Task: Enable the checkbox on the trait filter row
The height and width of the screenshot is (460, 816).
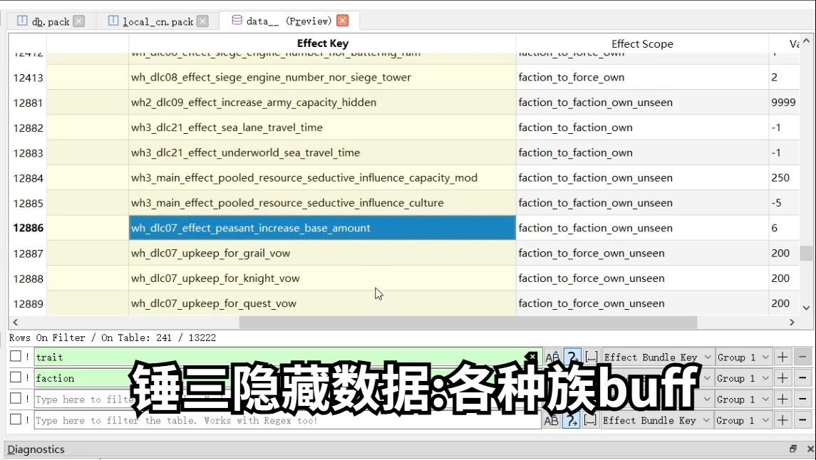Action: [x=16, y=356]
